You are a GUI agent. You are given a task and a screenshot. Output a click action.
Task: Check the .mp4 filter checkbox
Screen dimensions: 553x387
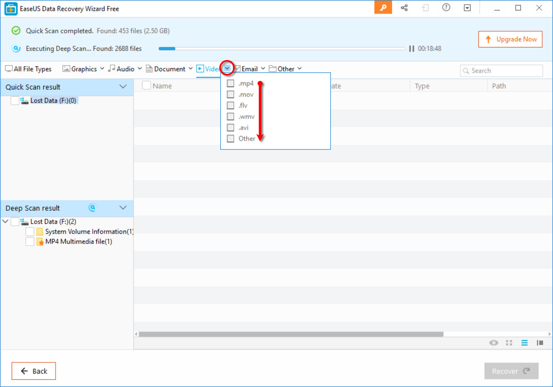[230, 83]
